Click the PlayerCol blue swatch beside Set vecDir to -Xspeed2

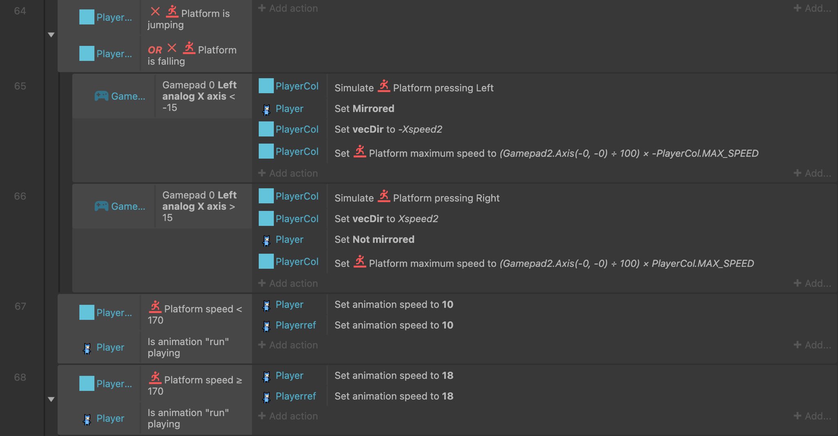(x=266, y=129)
